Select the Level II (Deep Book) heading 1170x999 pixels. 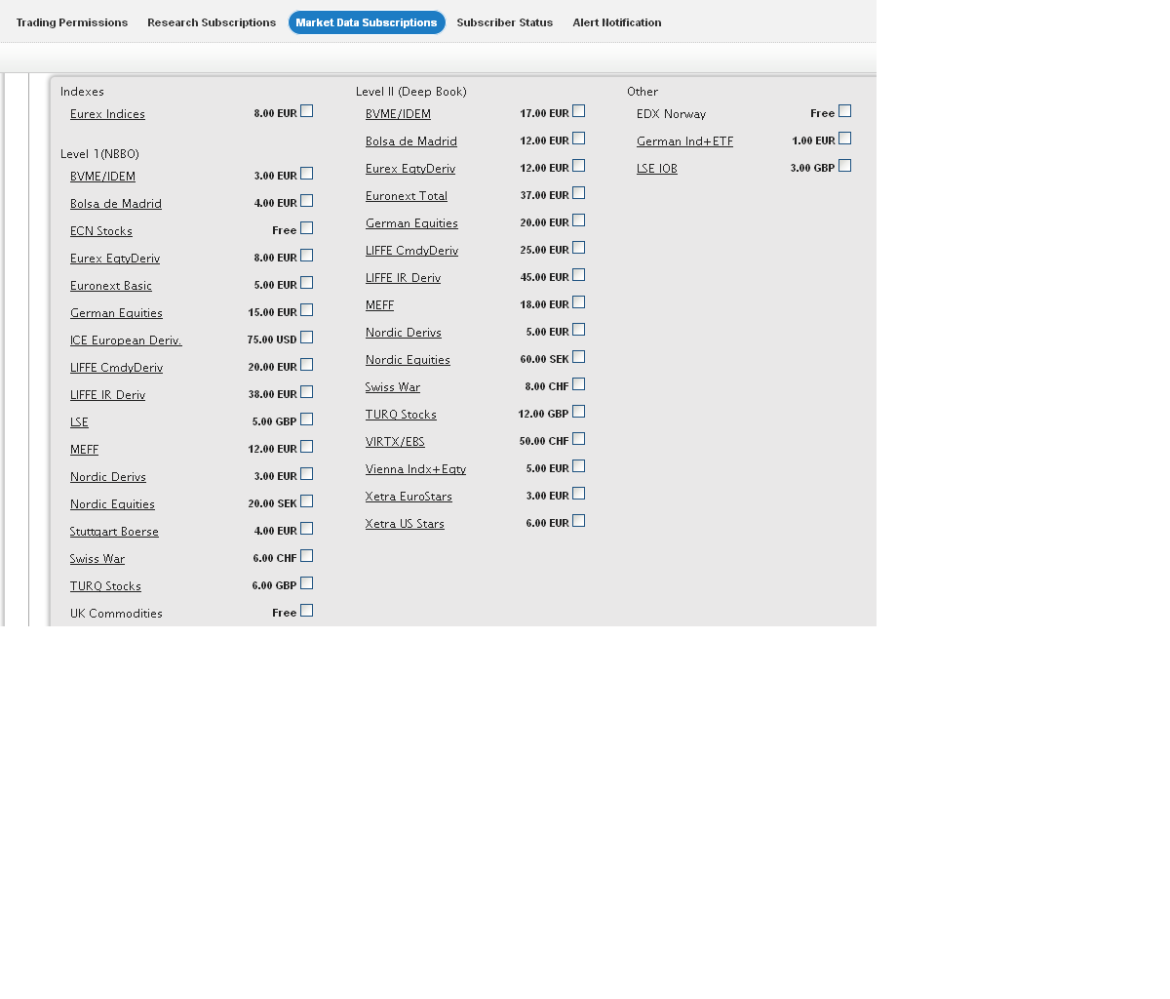[411, 92]
